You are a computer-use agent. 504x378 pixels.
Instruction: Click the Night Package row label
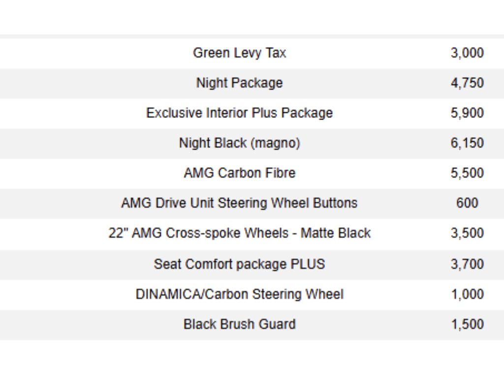pyautogui.click(x=239, y=83)
